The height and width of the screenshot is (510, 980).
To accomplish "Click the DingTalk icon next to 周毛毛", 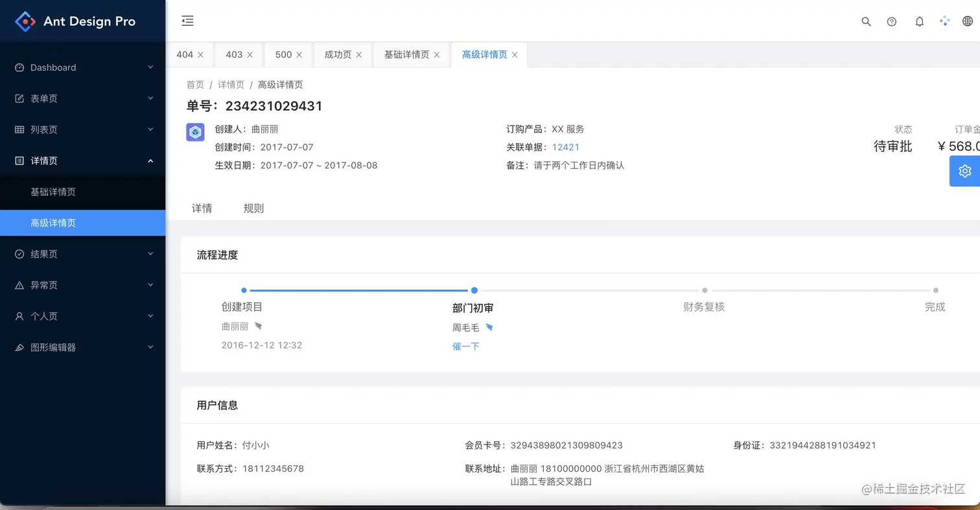I will pos(489,327).
